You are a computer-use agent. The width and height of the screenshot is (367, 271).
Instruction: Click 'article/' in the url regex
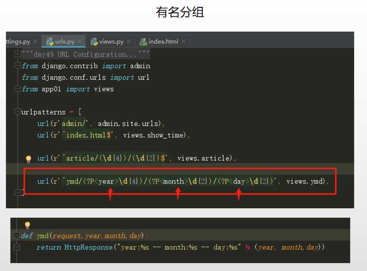pos(82,158)
